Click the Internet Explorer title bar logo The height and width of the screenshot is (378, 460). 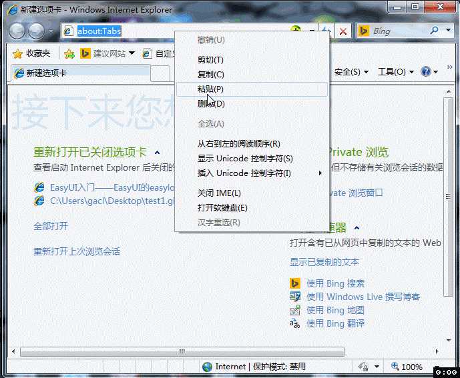[x=12, y=10]
